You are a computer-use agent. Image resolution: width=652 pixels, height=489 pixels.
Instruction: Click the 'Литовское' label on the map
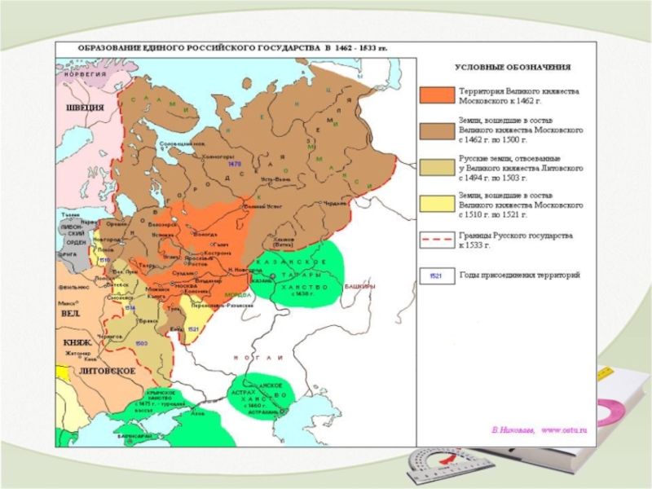(108, 370)
